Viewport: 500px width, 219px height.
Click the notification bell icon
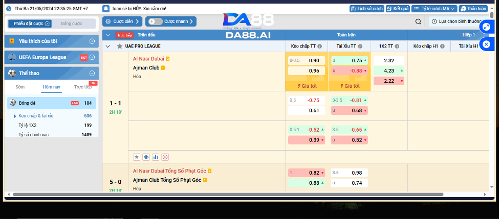106,9
